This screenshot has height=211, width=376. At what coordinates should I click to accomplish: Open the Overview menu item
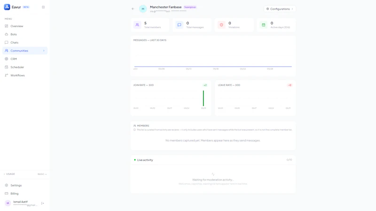click(x=25, y=26)
